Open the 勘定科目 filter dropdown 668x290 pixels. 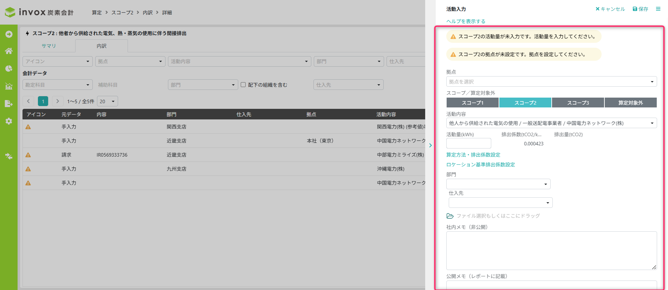point(57,85)
